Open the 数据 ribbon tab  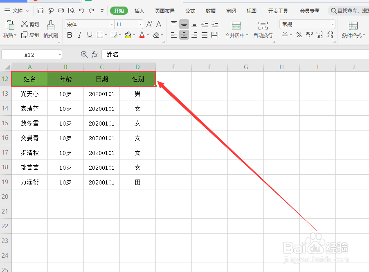[210, 11]
